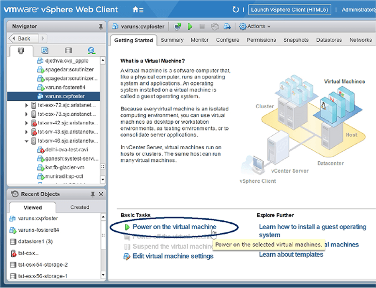Image resolution: width=376 pixels, height=288 pixels.
Task: Open the Storage navigator tab
Action: coord(69,50)
